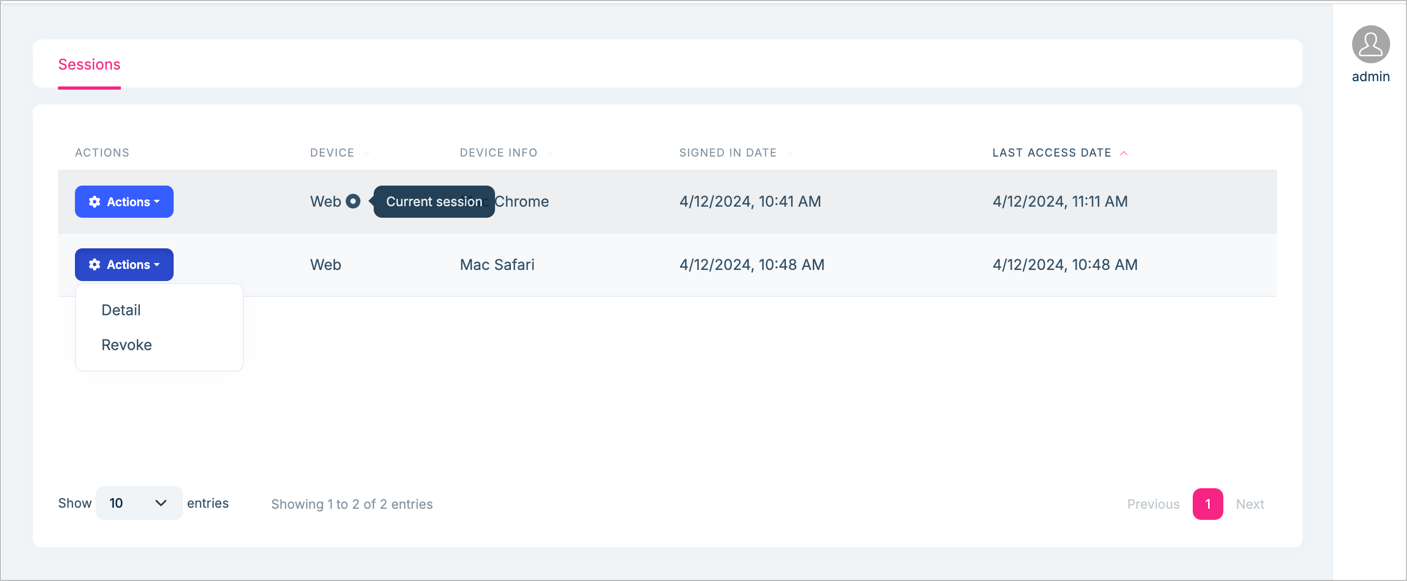Open the Show entries count dropdown
The width and height of the screenshot is (1407, 581).
point(138,503)
